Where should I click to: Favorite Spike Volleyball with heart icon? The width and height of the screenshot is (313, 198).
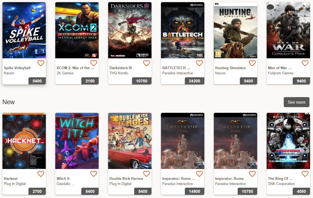pos(41,63)
